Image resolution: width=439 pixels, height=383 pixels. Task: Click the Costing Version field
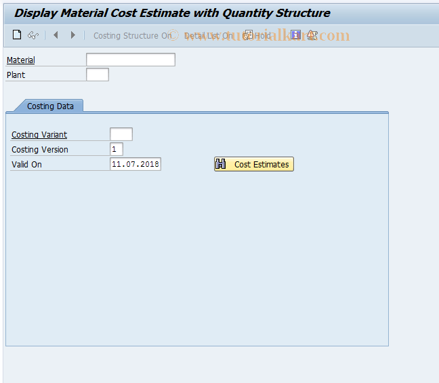[117, 149]
